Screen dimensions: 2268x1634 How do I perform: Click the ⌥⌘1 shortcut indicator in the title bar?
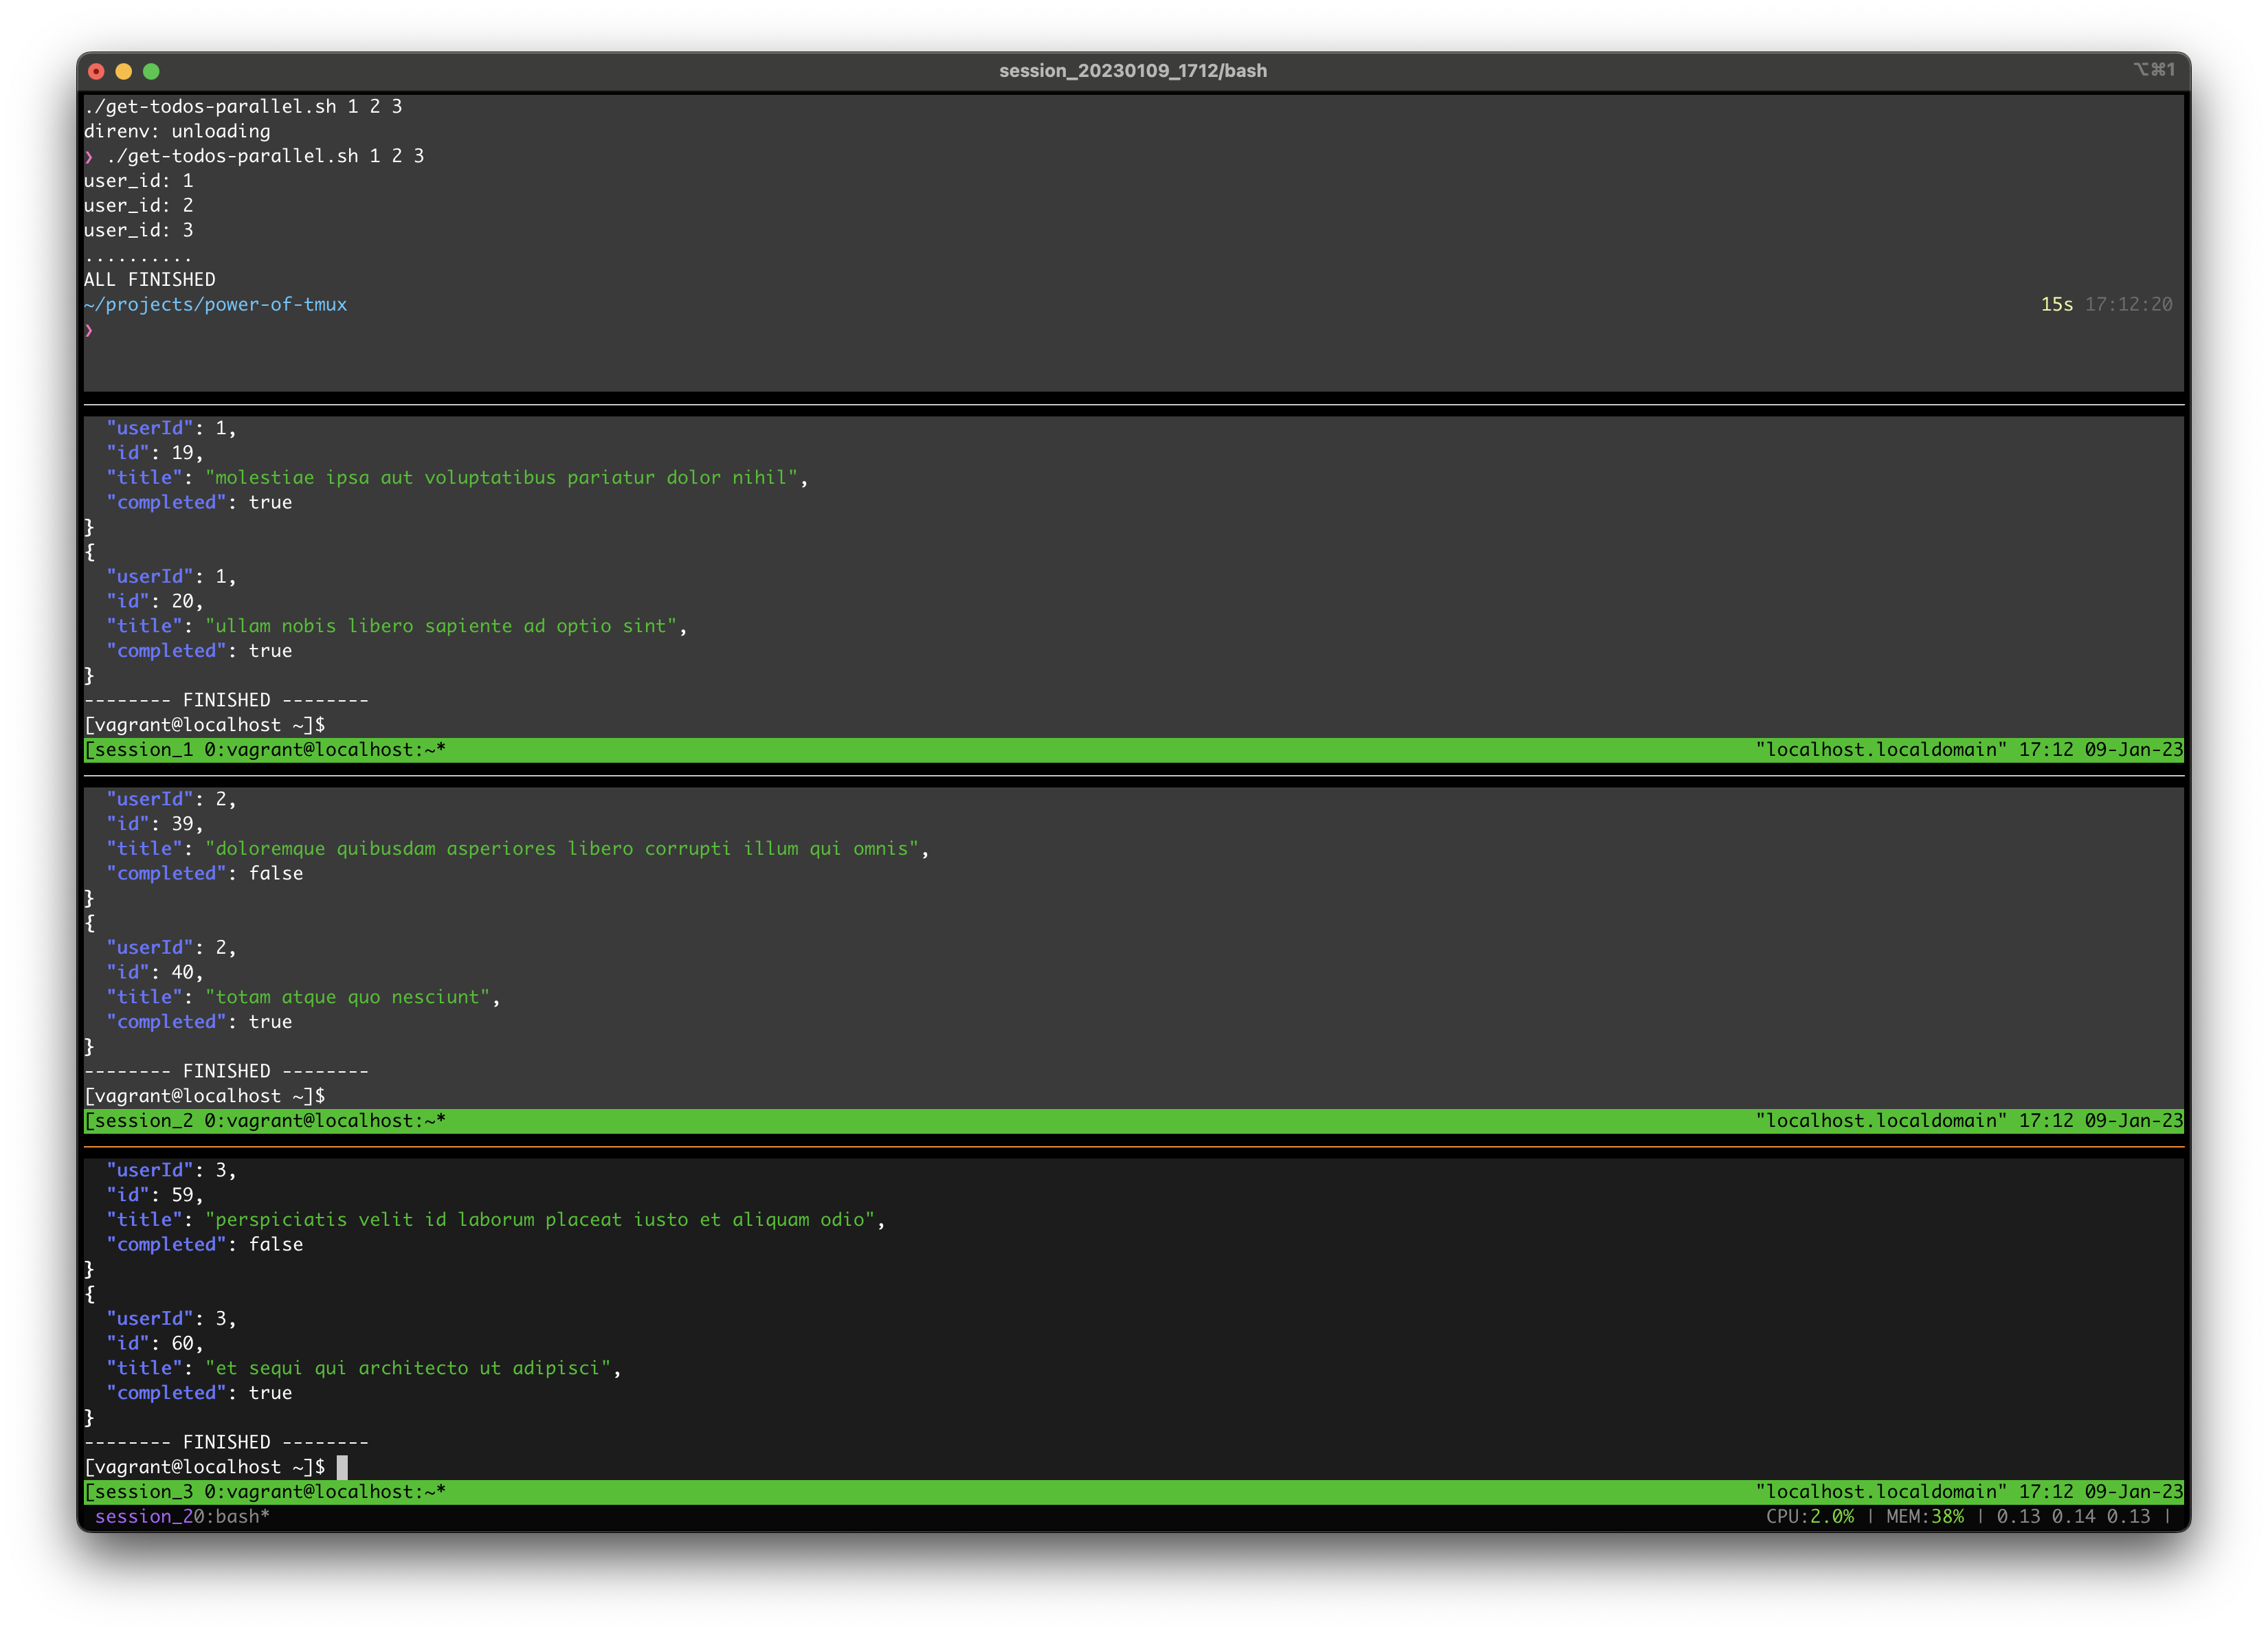click(x=2154, y=69)
